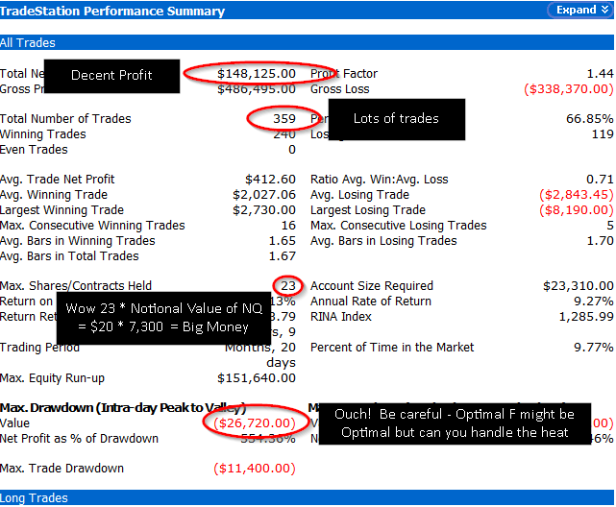Click the Account Size Required $23,310.00 value
Image resolution: width=616 pixels, height=507 pixels.
(578, 285)
